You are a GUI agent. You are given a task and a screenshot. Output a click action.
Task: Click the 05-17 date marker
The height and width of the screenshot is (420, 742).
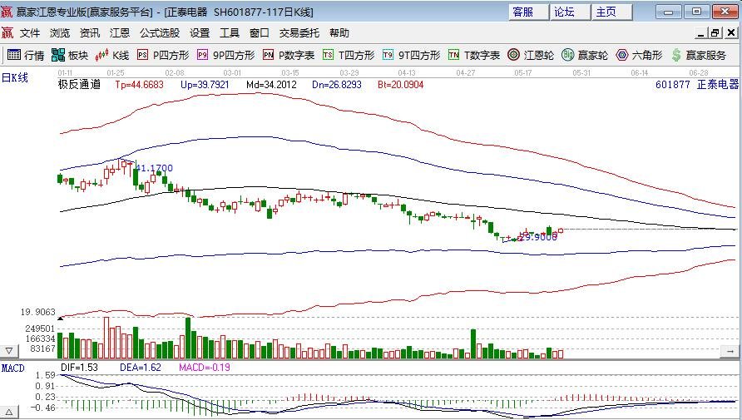[x=523, y=73]
